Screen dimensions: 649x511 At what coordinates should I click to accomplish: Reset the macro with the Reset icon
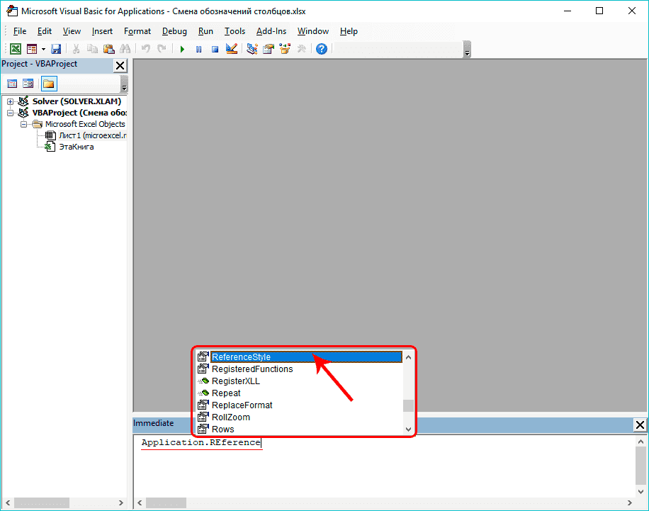click(214, 48)
